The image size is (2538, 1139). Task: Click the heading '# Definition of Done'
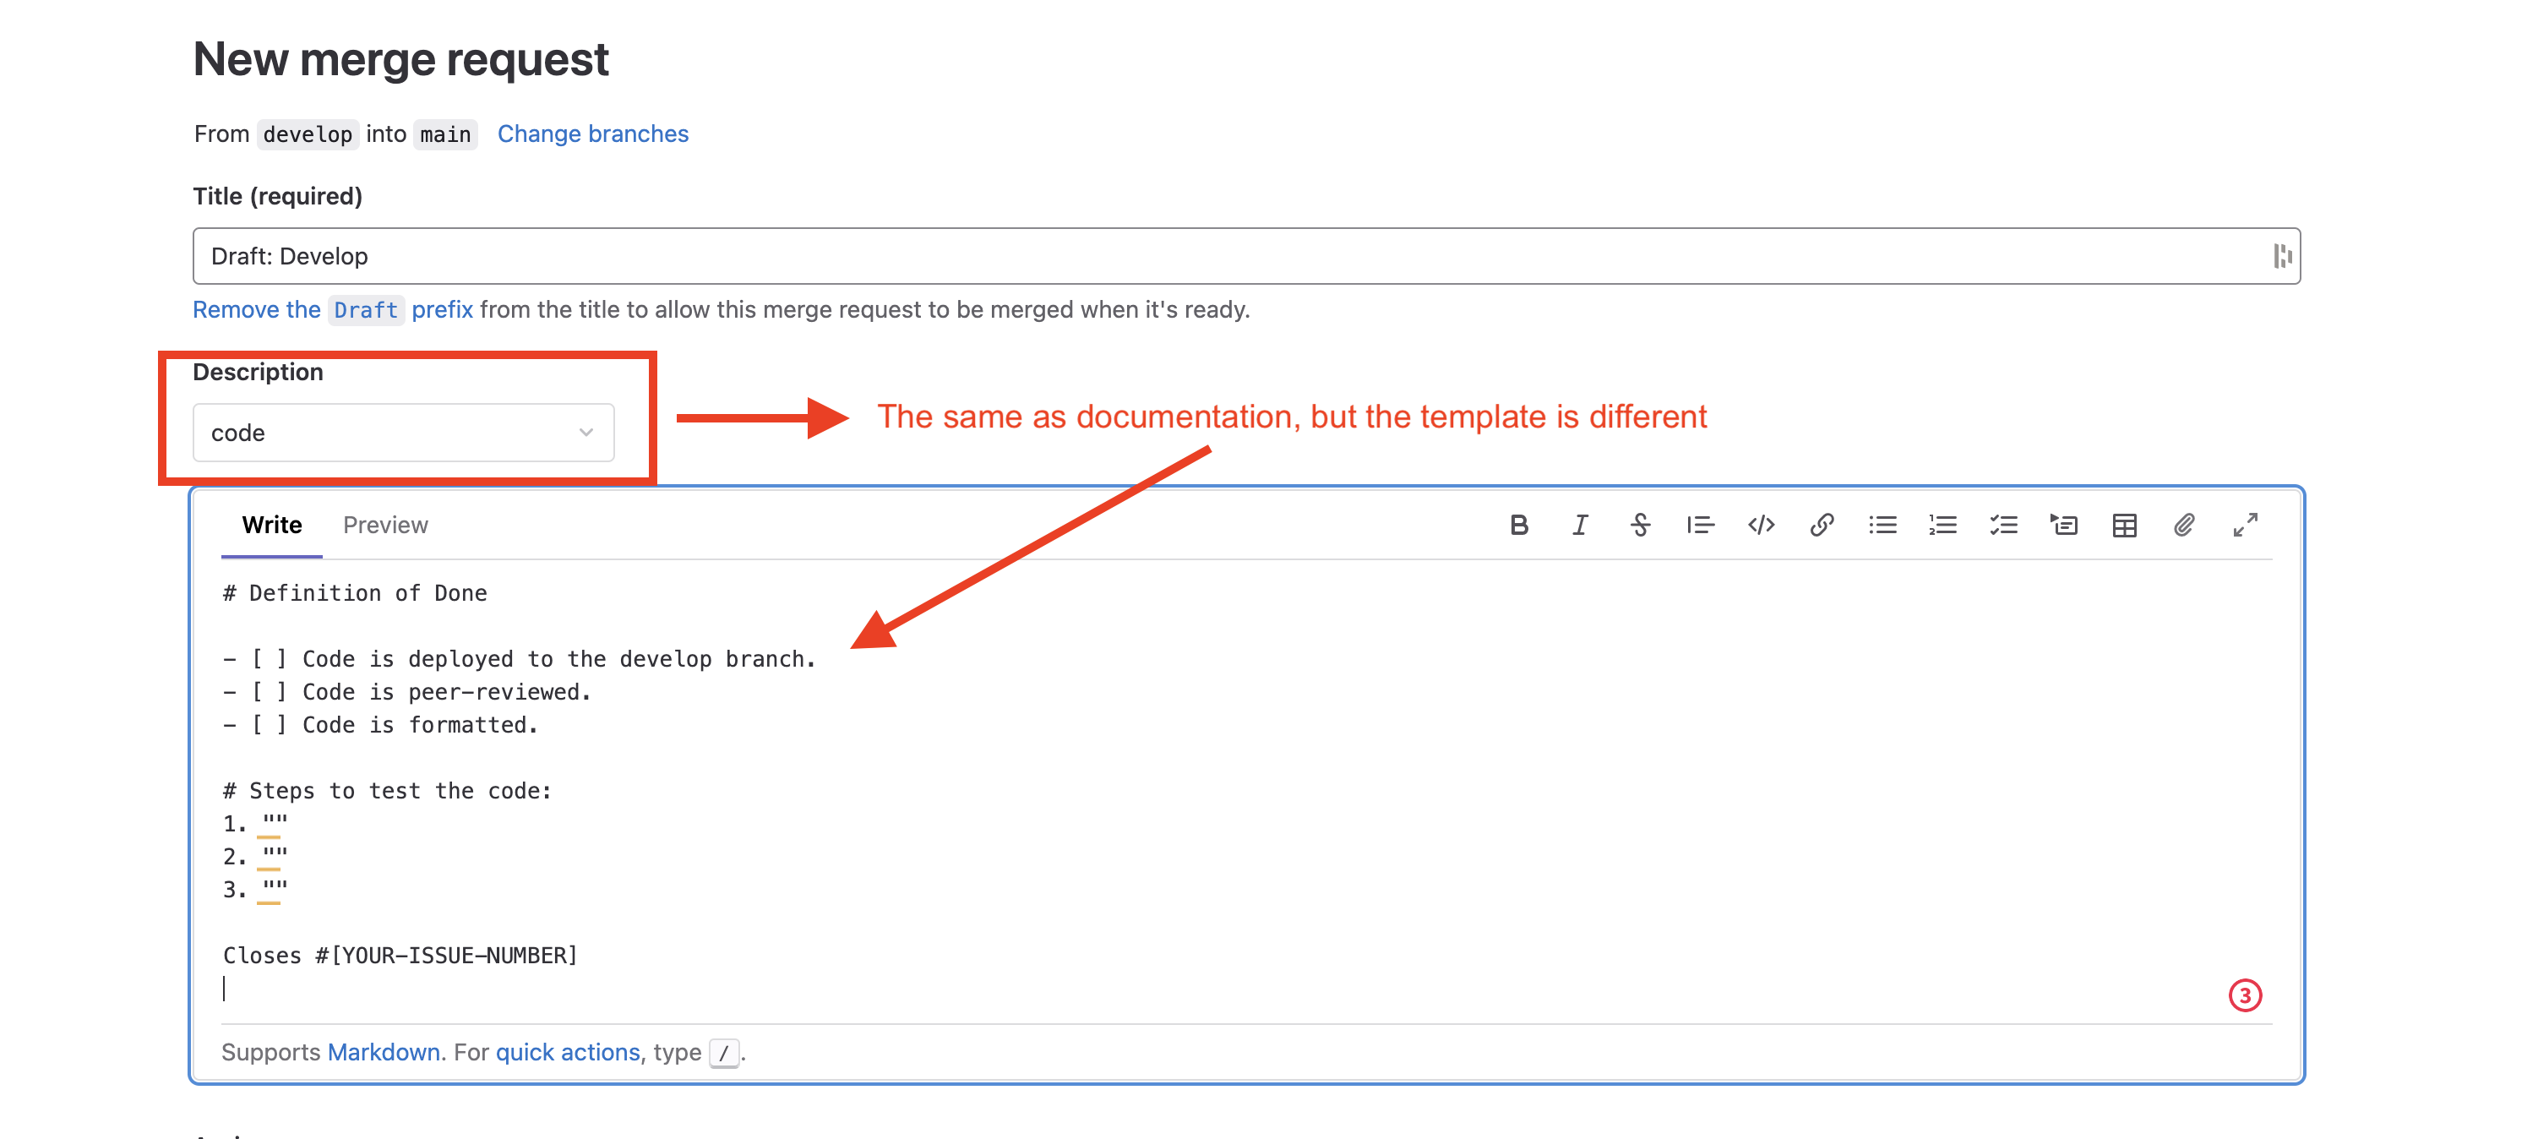[x=355, y=593]
